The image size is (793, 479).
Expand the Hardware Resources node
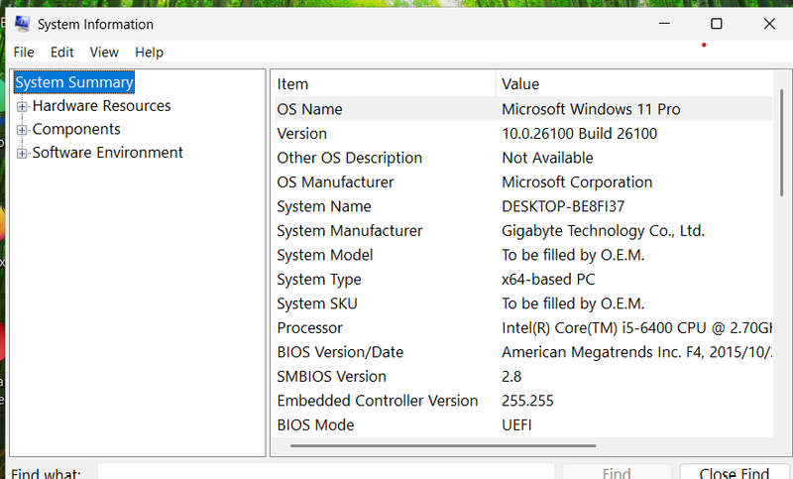tap(22, 106)
